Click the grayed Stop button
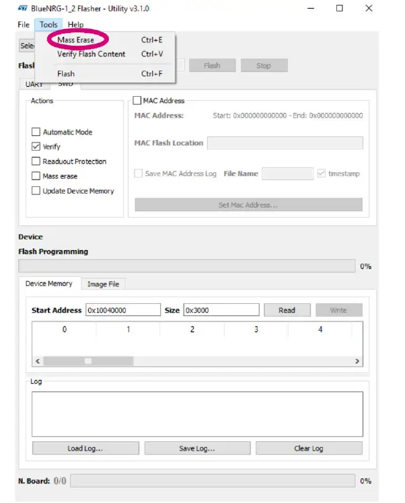Image resolution: width=405 pixels, height=503 pixels. [264, 65]
